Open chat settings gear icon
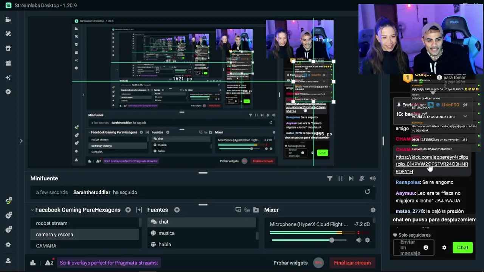Image resolution: width=484 pixels, height=272 pixels. click(444, 248)
